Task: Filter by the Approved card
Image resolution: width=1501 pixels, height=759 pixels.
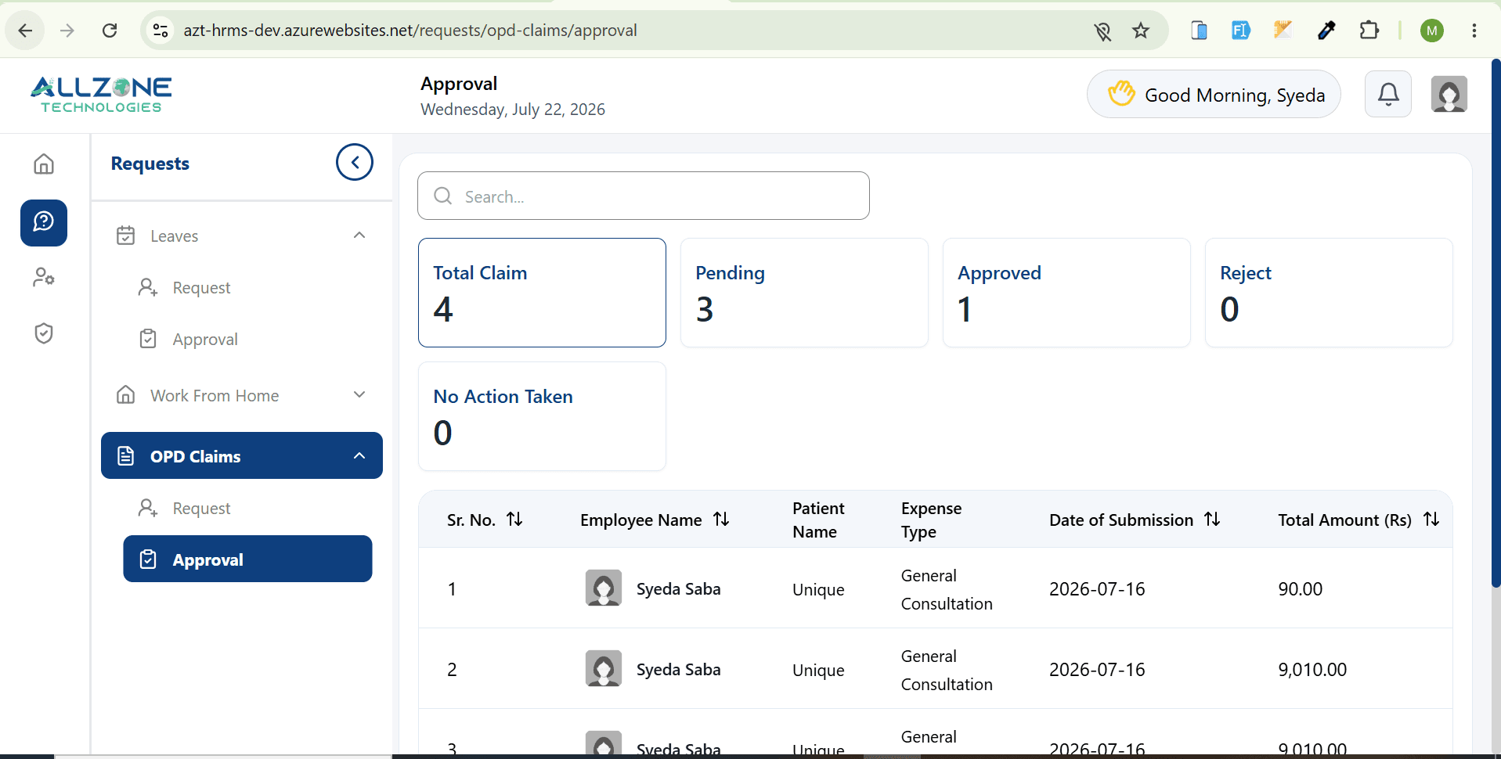Action: (x=1066, y=293)
